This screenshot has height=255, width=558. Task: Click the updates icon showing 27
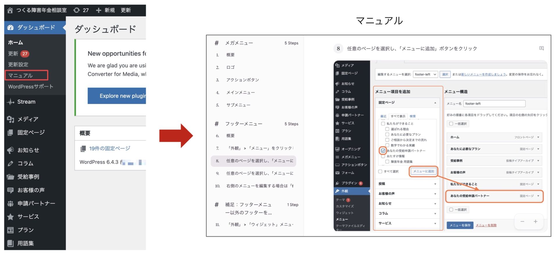[x=76, y=10]
